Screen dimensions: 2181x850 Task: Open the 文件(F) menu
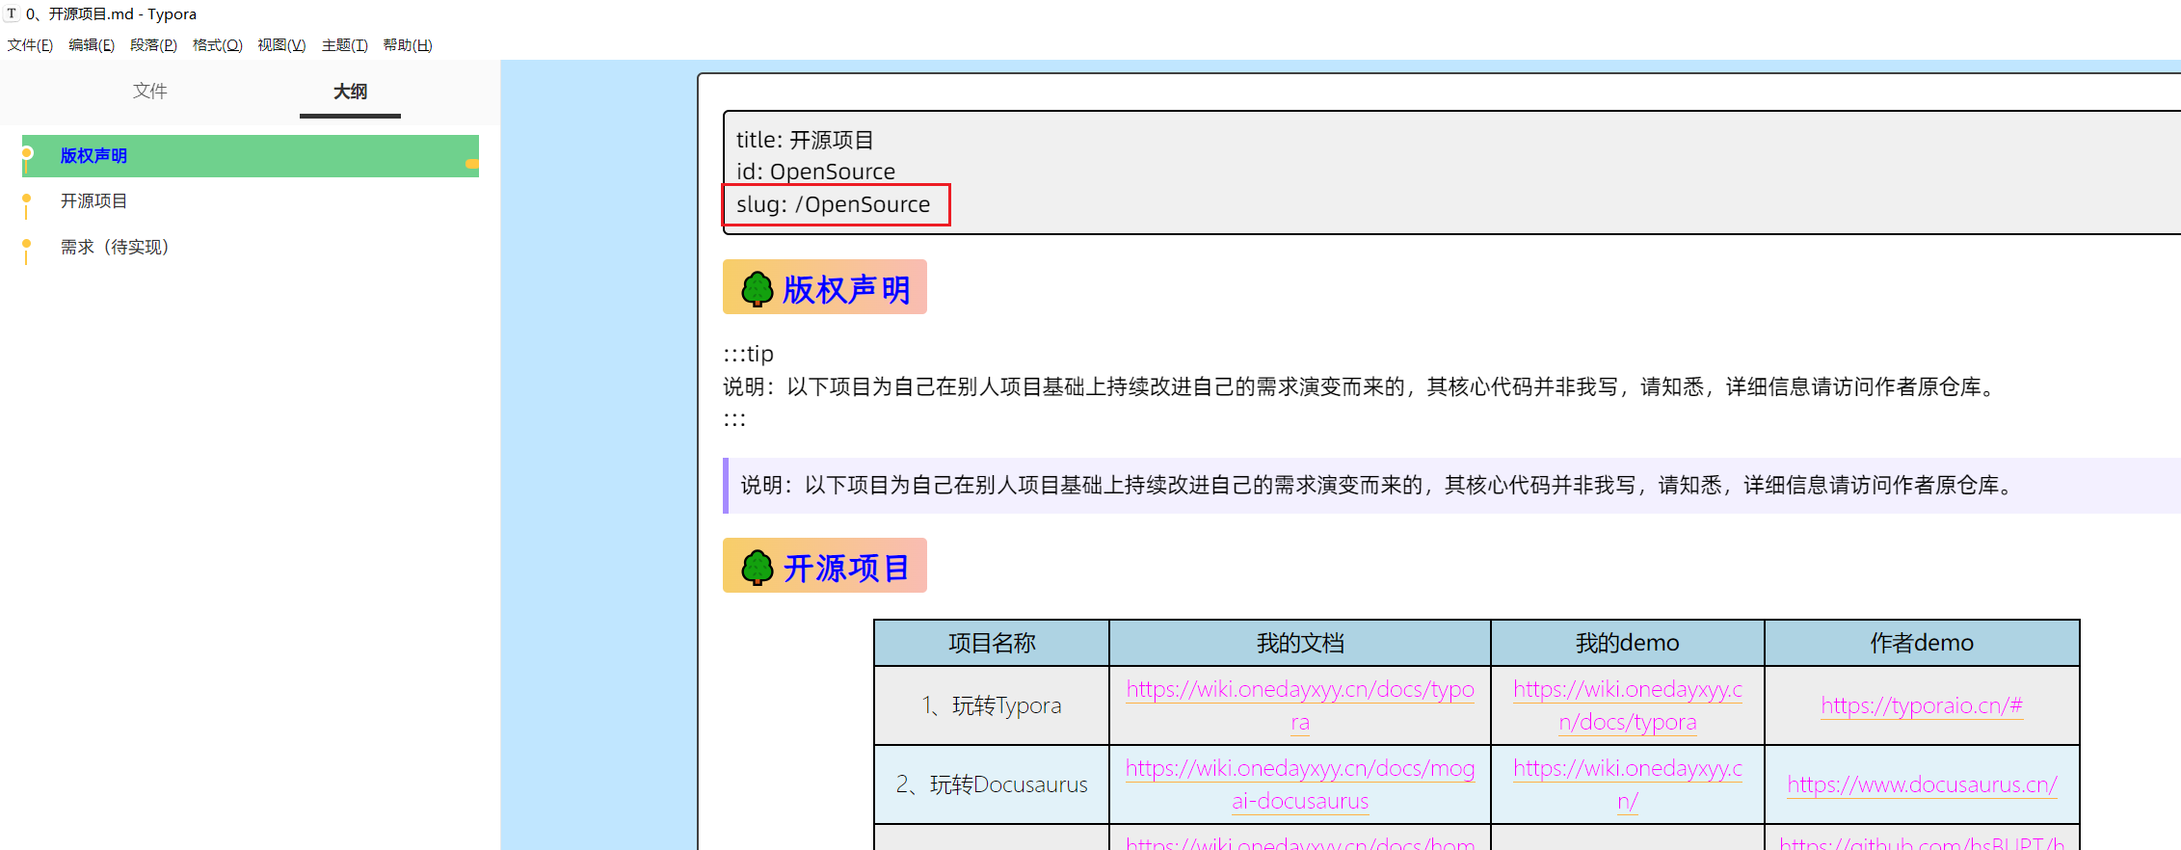(30, 45)
